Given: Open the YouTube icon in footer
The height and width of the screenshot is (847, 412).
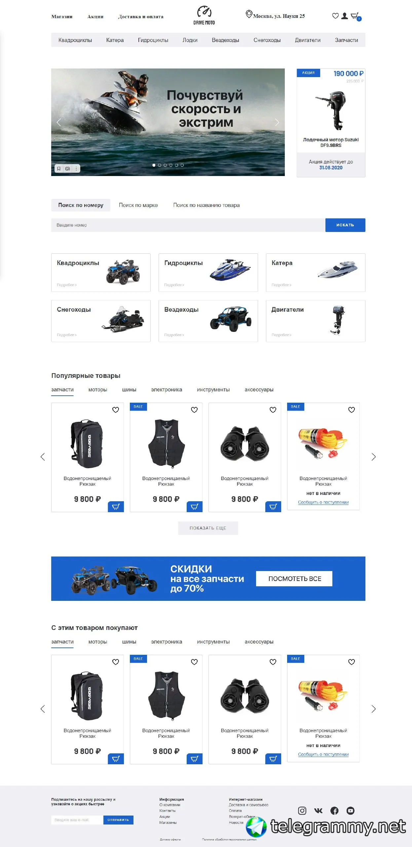Looking at the screenshot, I should click(350, 811).
